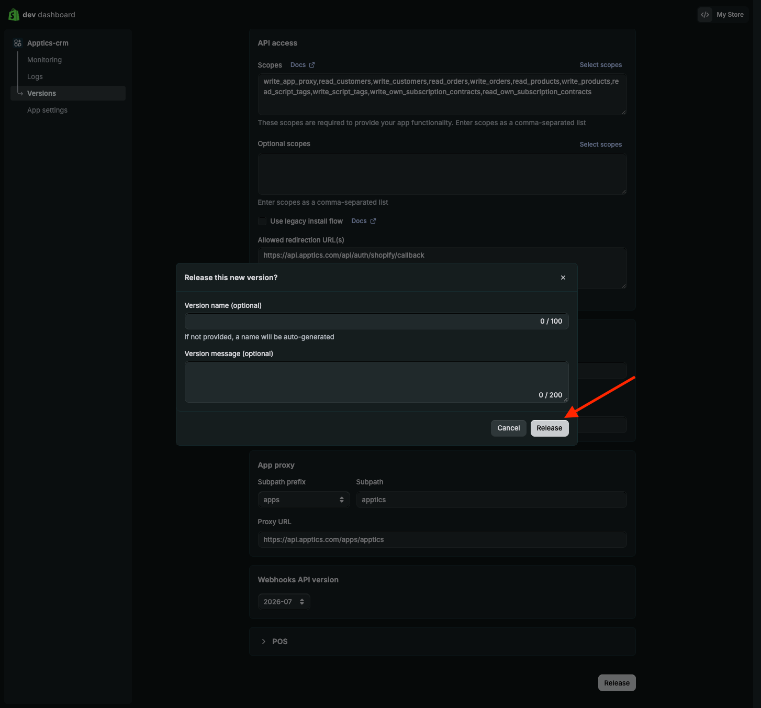
Task: Click Select scopes link for Scopes
Action: click(601, 65)
